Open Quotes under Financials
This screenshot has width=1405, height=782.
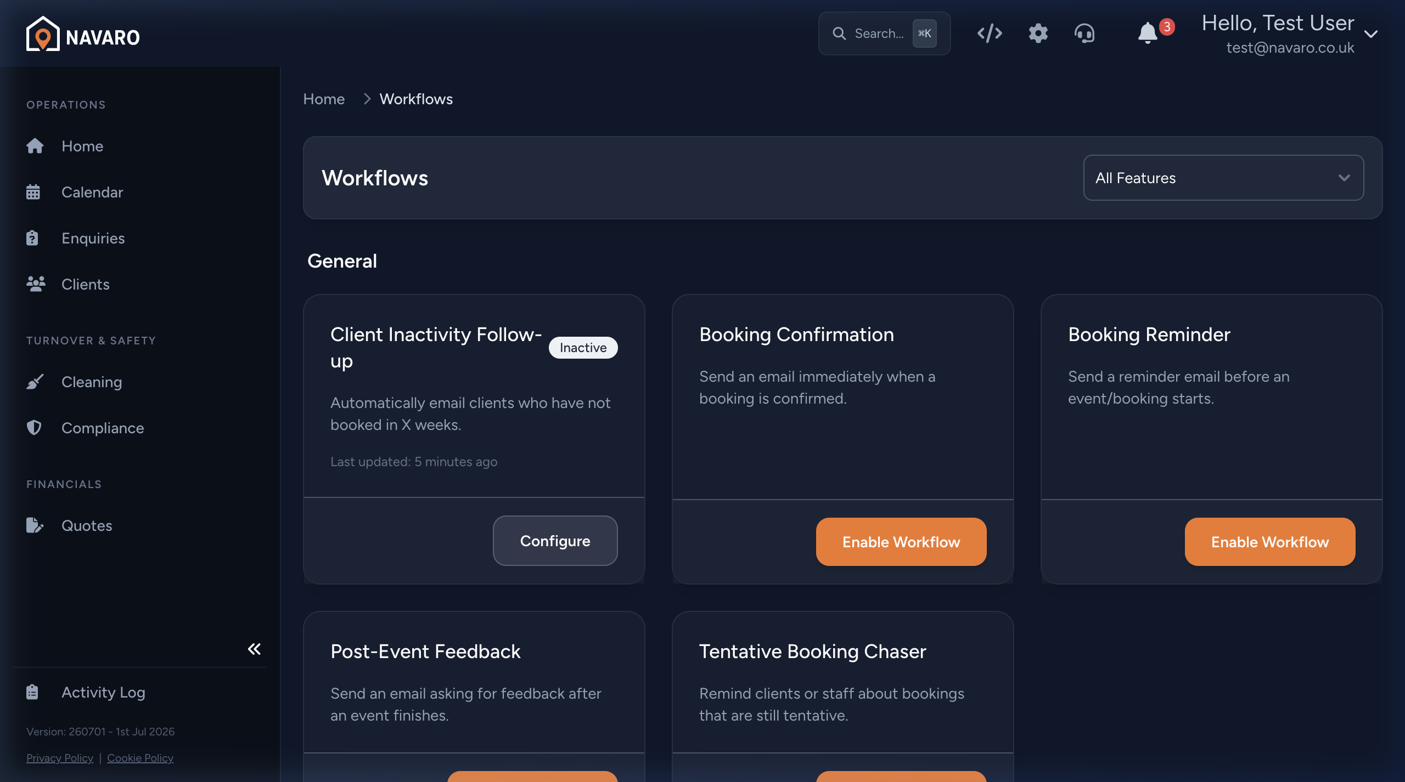coord(87,525)
